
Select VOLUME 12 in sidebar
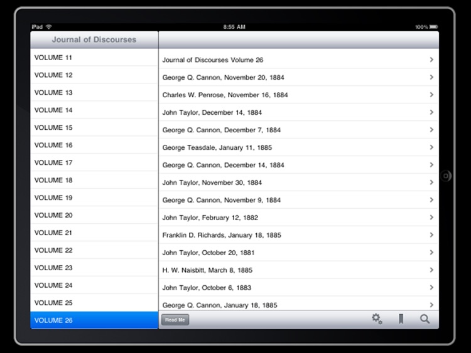click(94, 75)
